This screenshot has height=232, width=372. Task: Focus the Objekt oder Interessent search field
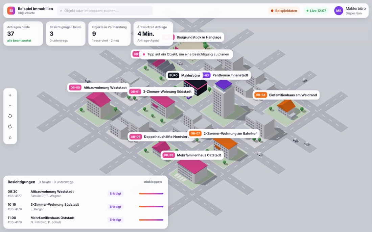(104, 11)
